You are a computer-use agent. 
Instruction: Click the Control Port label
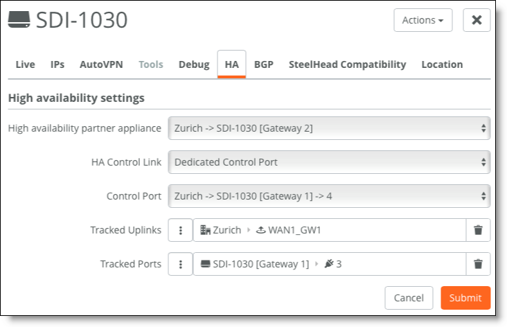point(134,196)
